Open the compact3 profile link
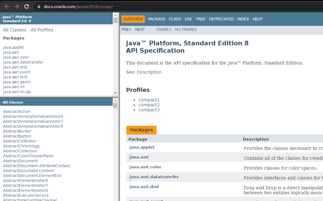This screenshot has height=201, width=323. (149, 110)
